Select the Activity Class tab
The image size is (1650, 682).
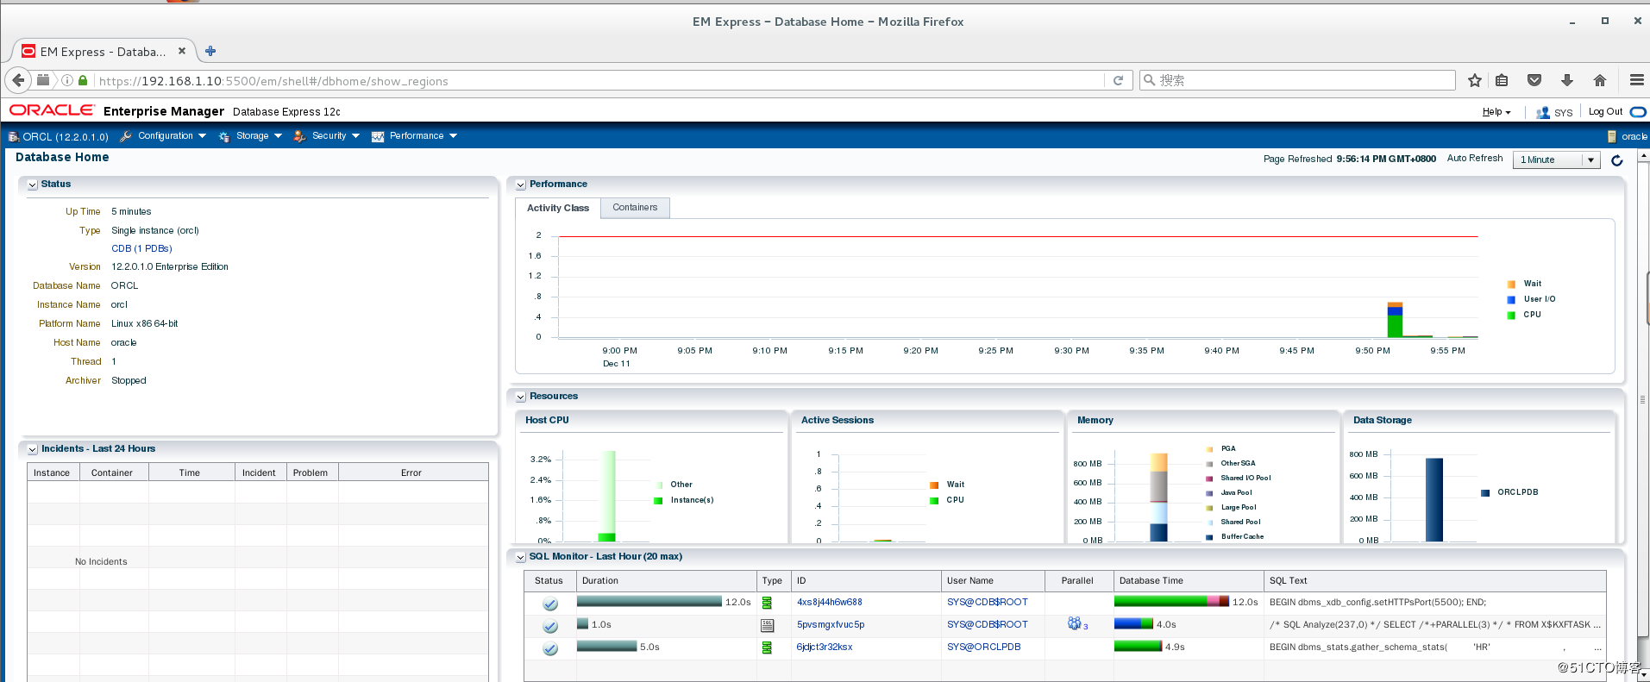pyautogui.click(x=558, y=208)
